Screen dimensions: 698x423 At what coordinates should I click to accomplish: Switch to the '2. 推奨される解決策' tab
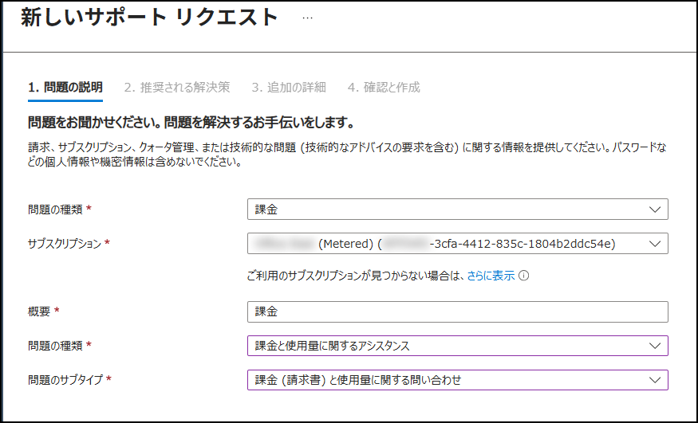coord(177,87)
